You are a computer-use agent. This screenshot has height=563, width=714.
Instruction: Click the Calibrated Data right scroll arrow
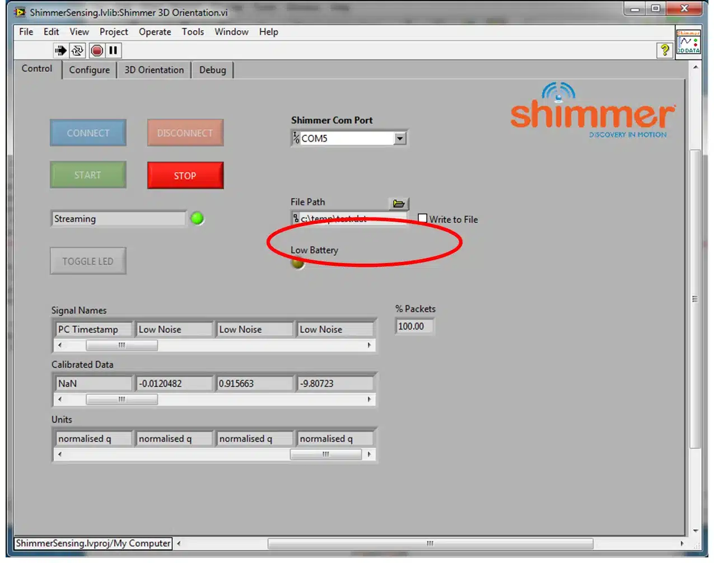tap(369, 400)
